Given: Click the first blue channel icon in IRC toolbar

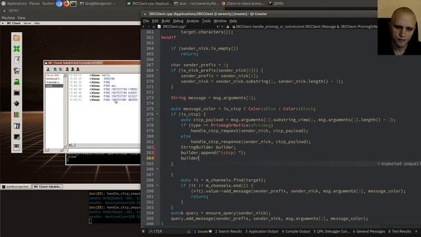Looking at the screenshot, I should pyautogui.click(x=55, y=69).
